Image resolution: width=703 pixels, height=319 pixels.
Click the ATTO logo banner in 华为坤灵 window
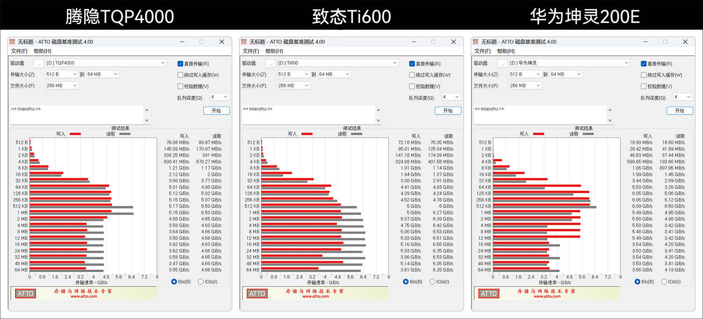click(x=488, y=294)
